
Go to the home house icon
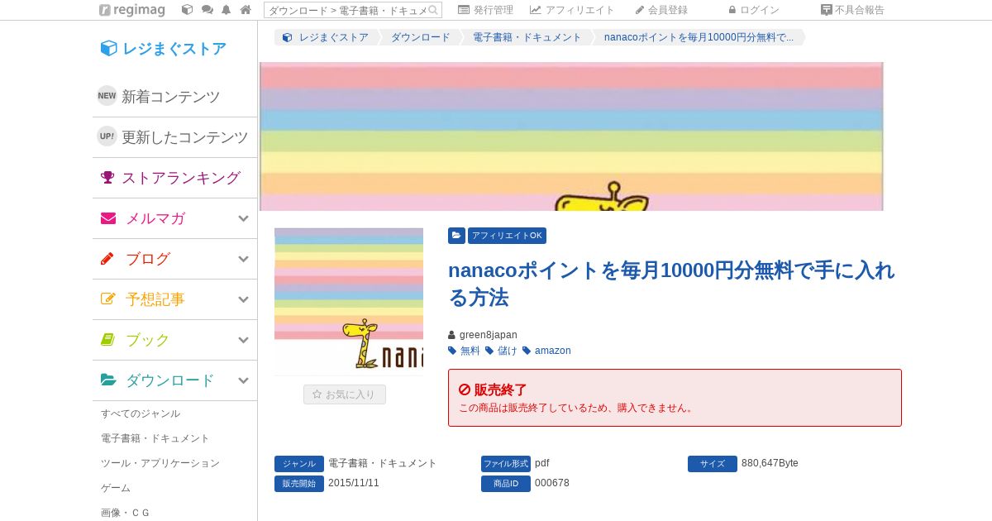point(246,10)
